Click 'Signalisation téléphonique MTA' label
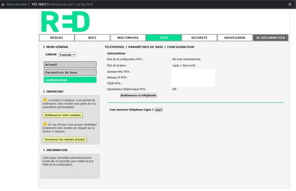 pyautogui.click(x=127, y=89)
